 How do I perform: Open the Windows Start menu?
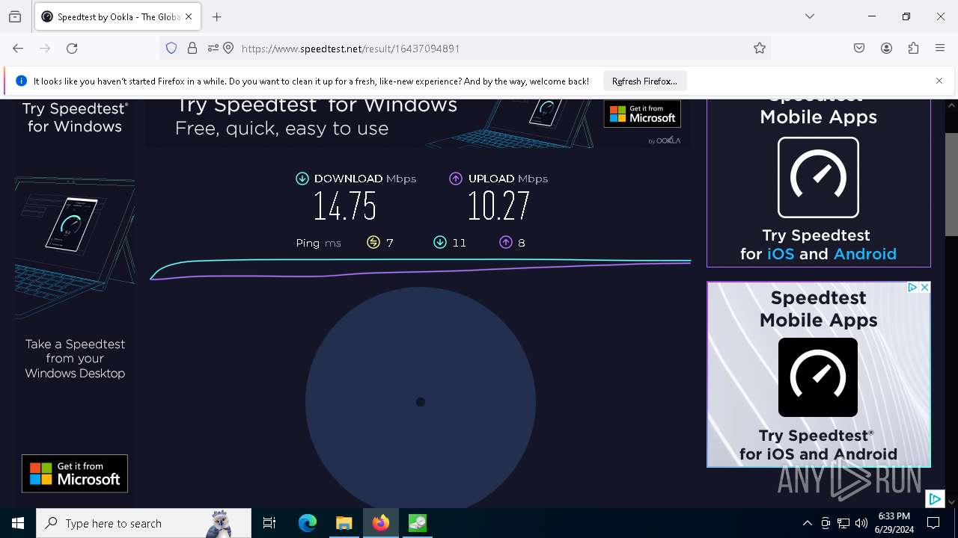point(18,523)
